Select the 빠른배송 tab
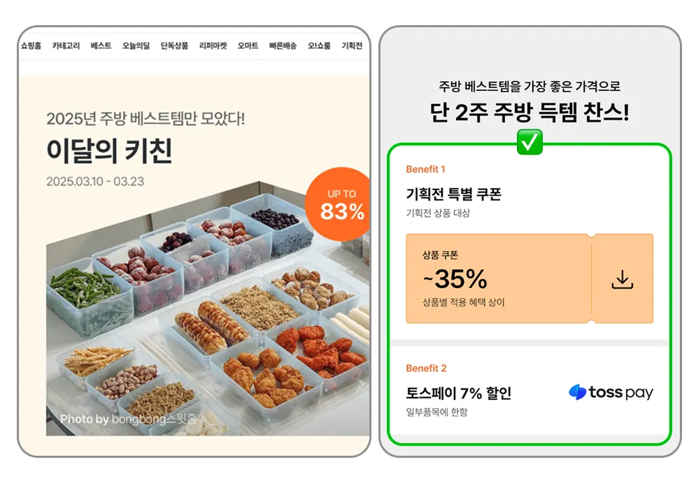This screenshot has width=689, height=483. coord(283,45)
